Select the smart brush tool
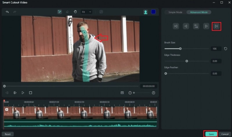This screenshot has height=137, width=232. pyautogui.click(x=59, y=12)
